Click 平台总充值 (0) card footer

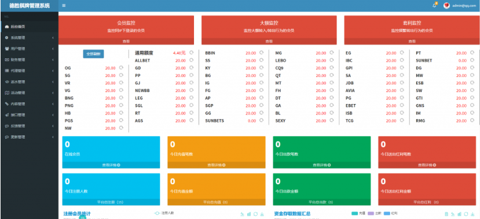(217, 202)
